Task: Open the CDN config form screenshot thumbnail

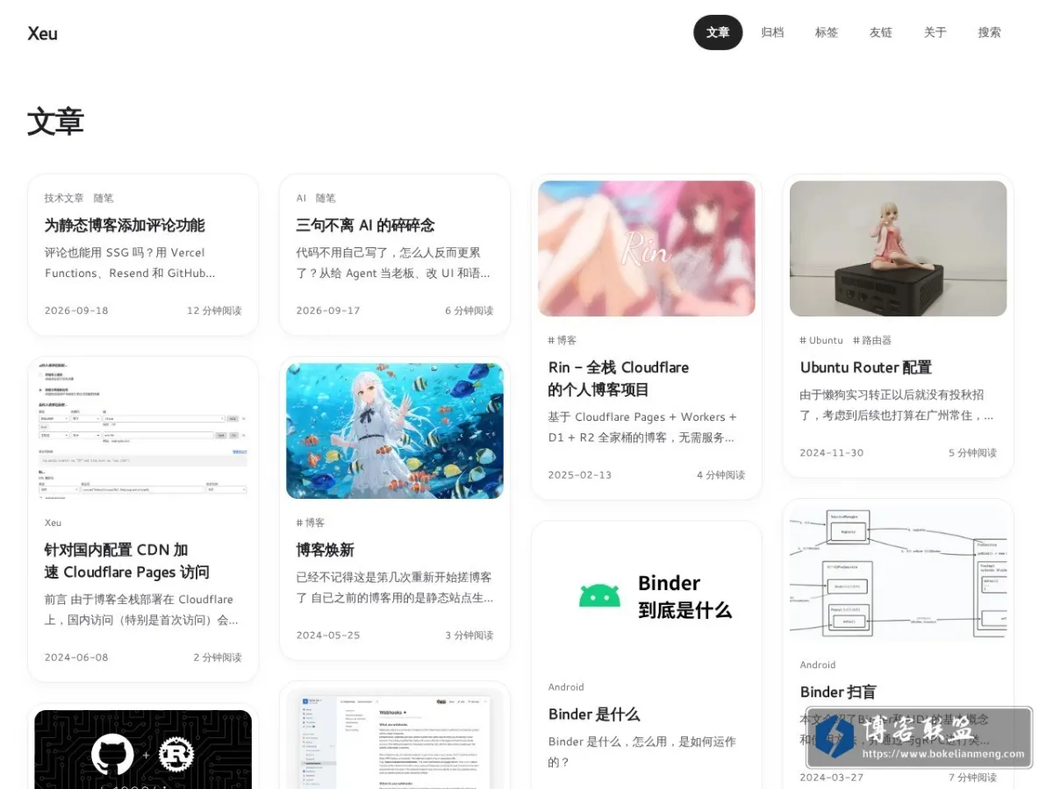Action: pyautogui.click(x=143, y=430)
